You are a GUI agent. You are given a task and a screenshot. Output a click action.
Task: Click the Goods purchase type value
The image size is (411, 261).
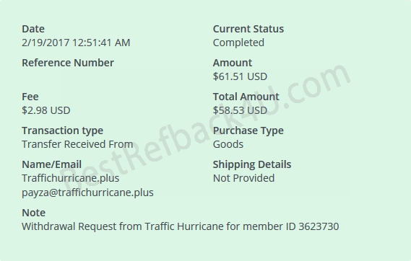tap(228, 144)
